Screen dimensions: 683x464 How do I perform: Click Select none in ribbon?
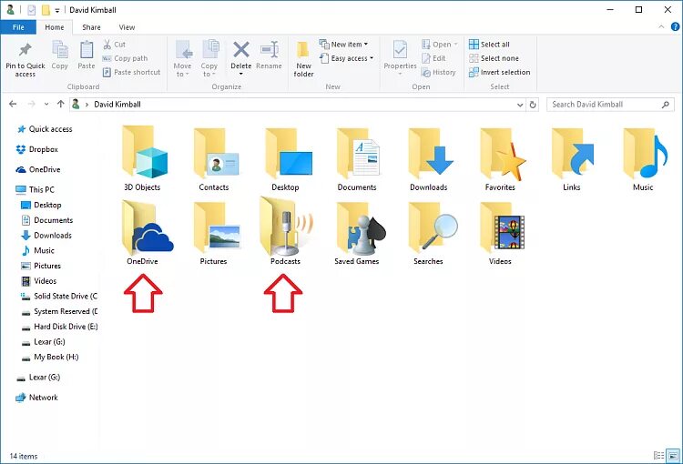pyautogui.click(x=494, y=58)
